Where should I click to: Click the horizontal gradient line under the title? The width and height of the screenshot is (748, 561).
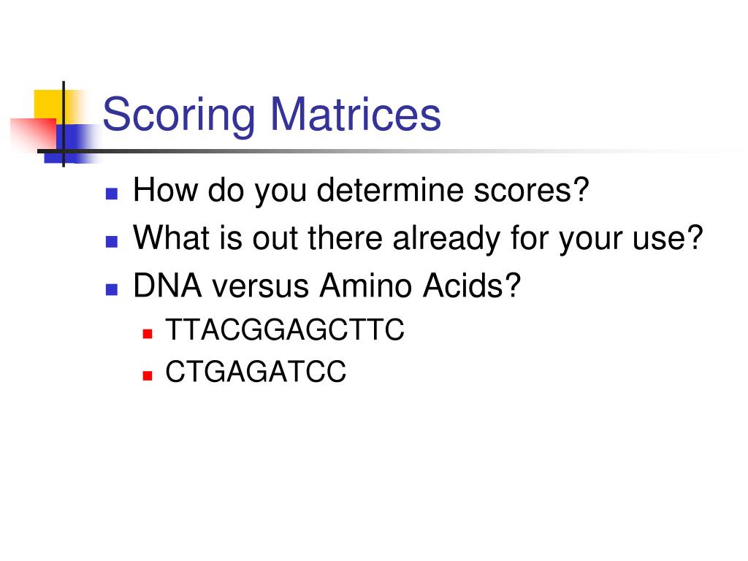coord(381,151)
